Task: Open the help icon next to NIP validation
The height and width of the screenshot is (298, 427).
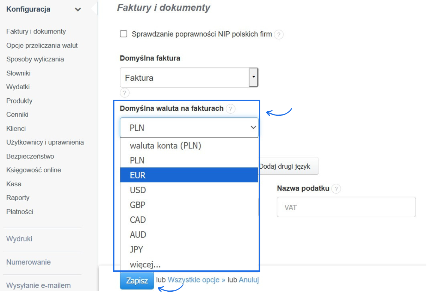Action: pyautogui.click(x=279, y=35)
